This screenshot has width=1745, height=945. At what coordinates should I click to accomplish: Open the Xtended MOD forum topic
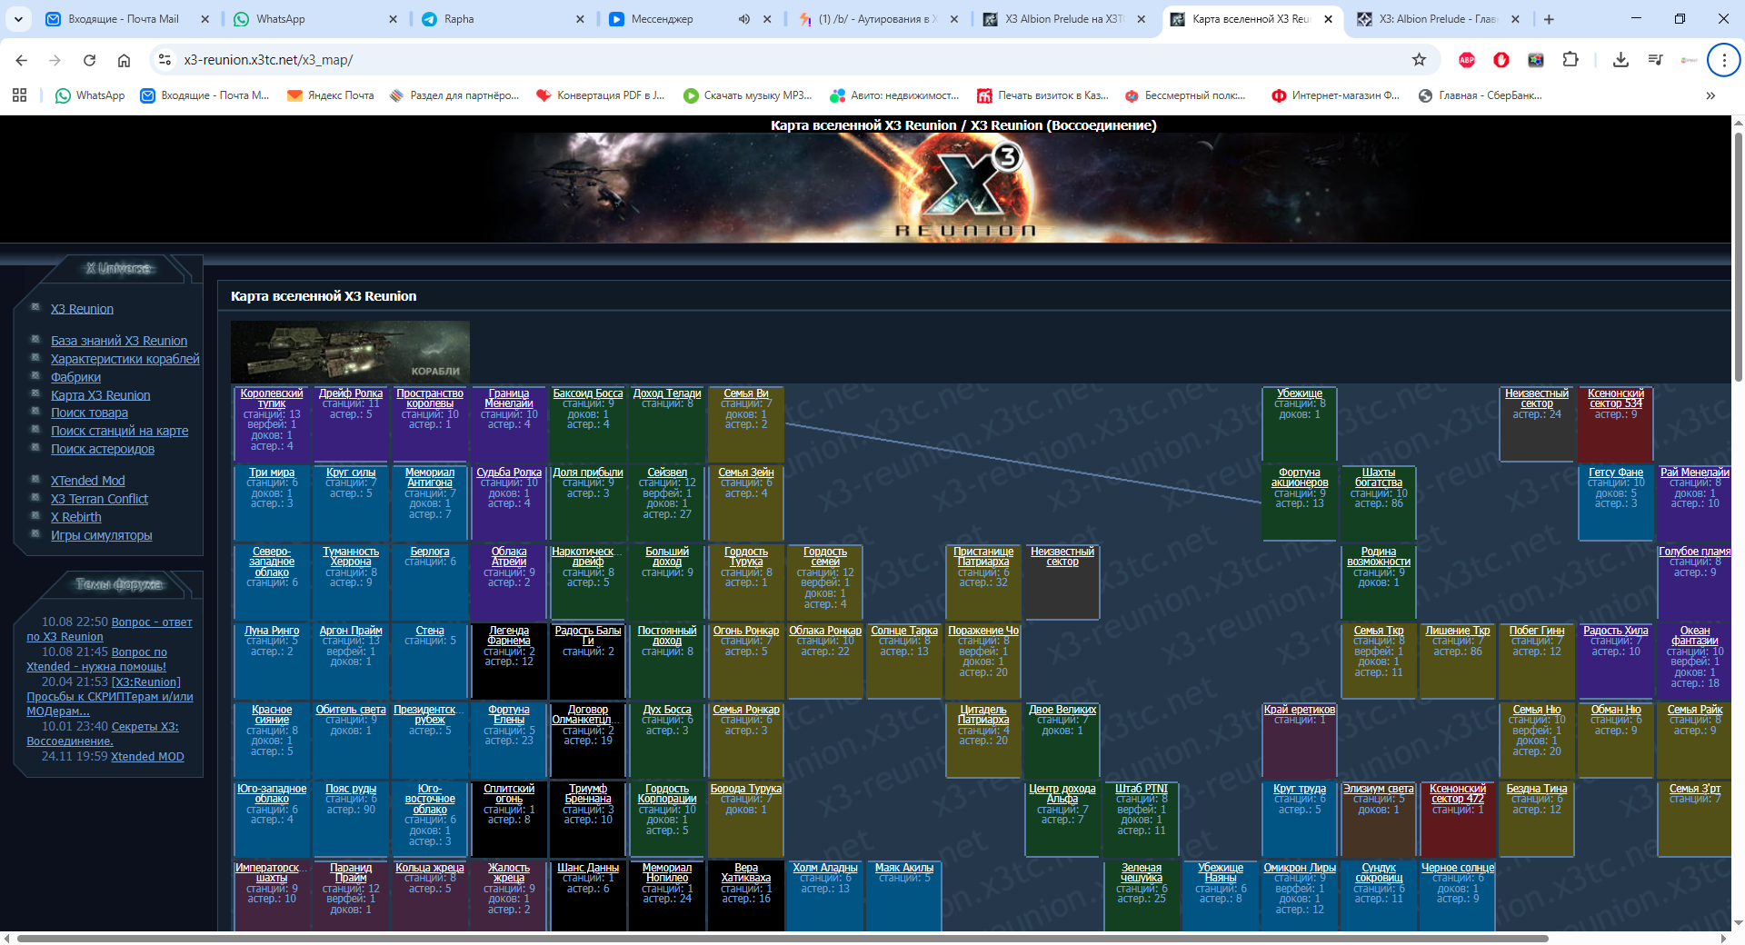pyautogui.click(x=147, y=756)
